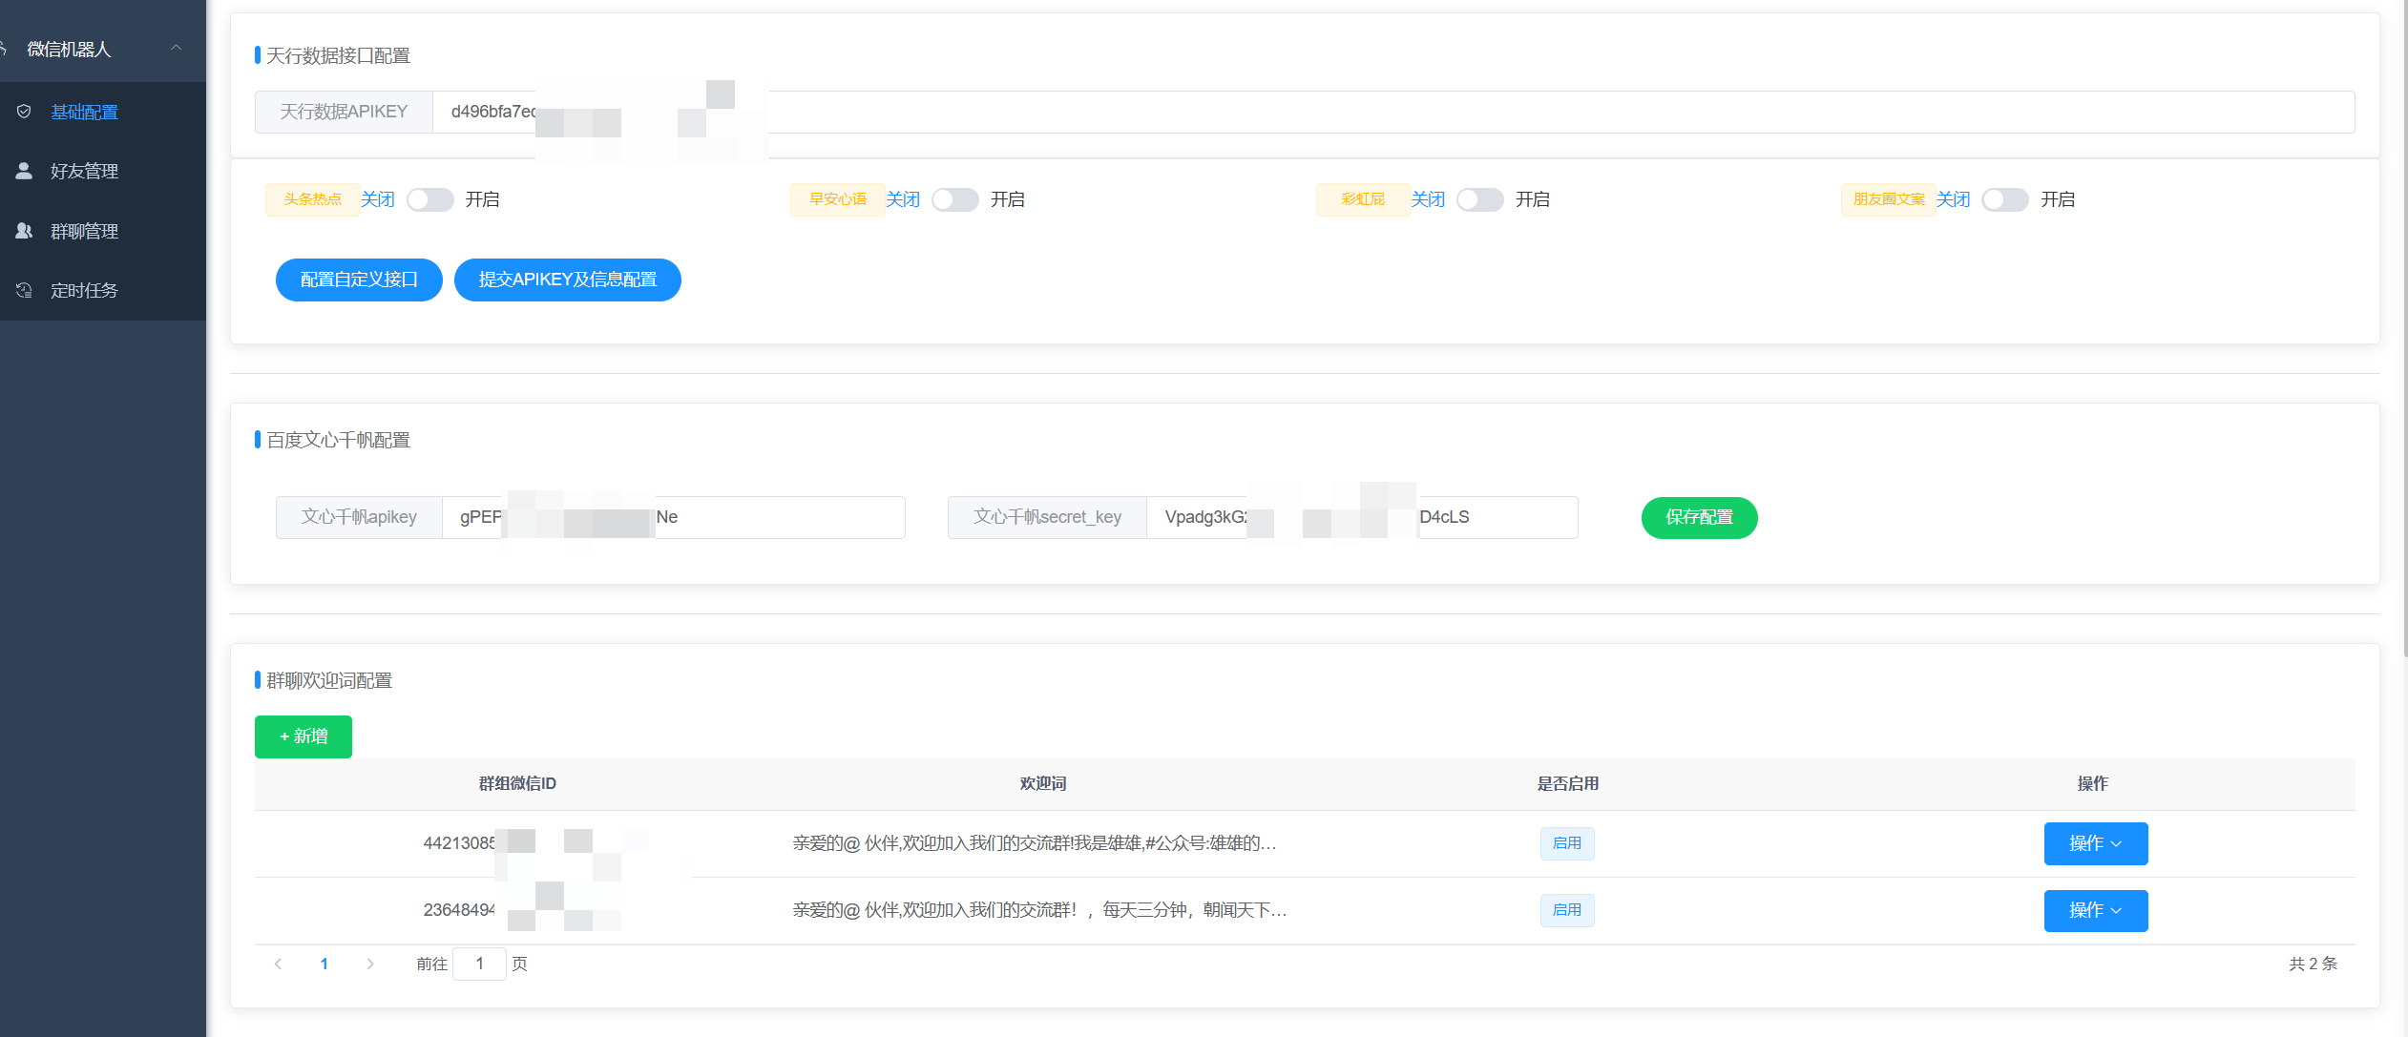The width and height of the screenshot is (2408, 1037).
Task: Click the 欢迎词 column header
Action: click(1042, 783)
